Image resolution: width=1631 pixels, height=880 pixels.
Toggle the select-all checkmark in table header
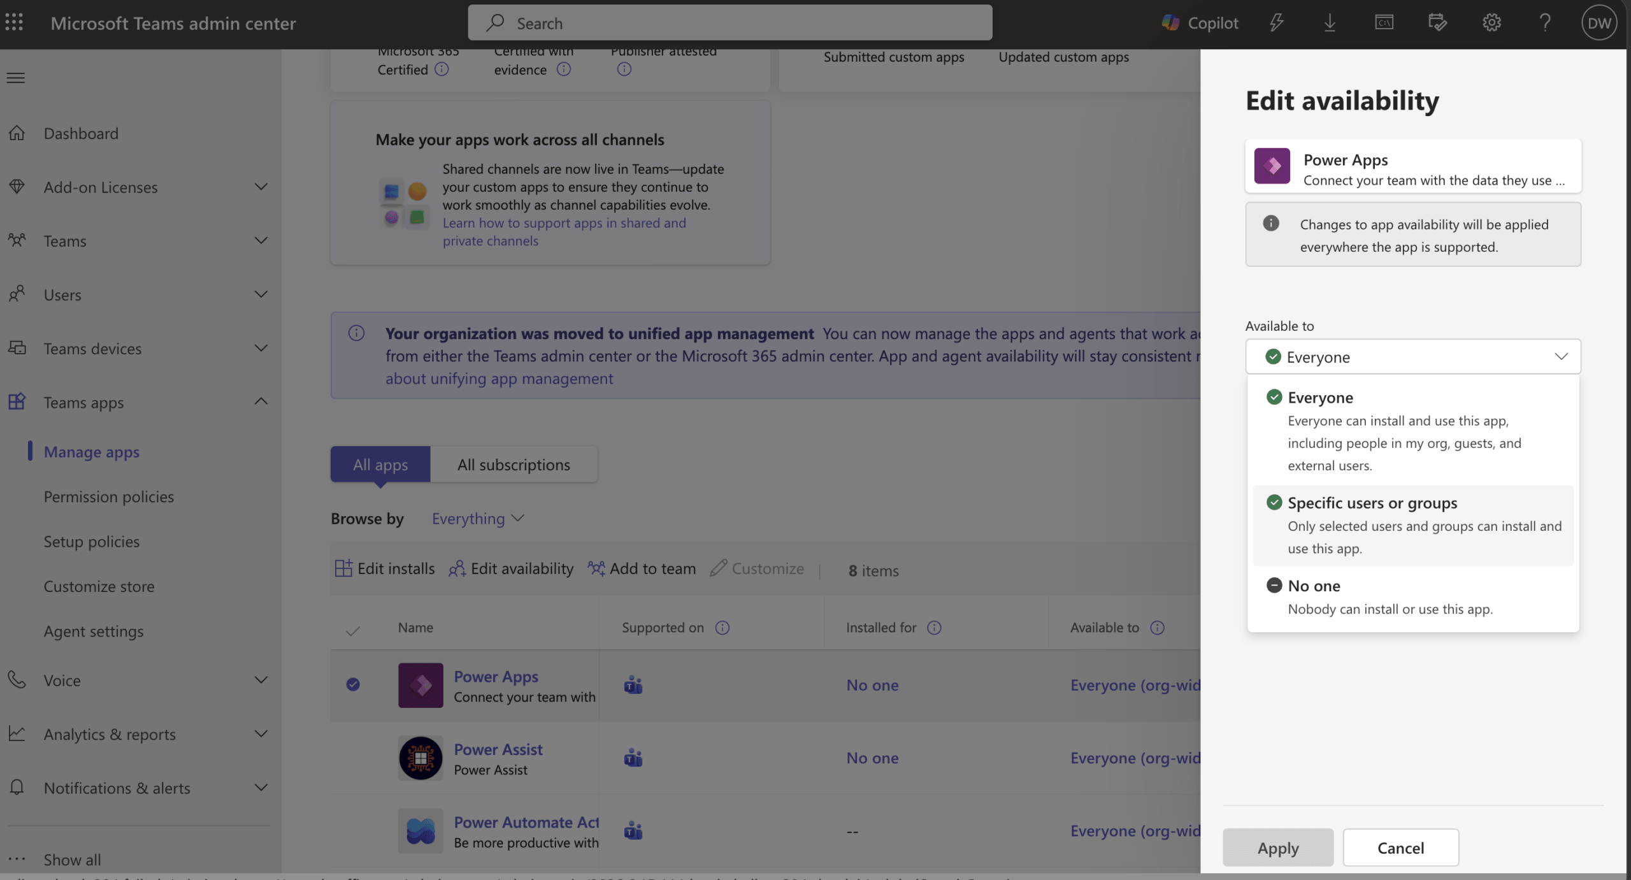353,631
